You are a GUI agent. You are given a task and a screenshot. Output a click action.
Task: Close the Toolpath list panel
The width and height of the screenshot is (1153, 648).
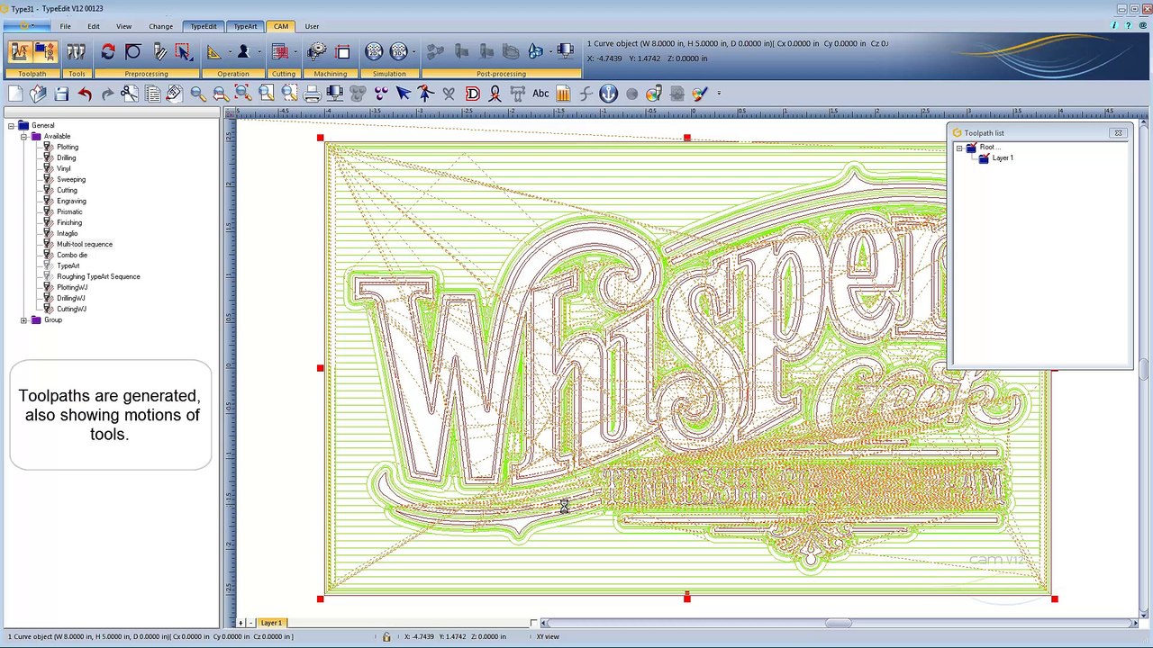(1118, 133)
